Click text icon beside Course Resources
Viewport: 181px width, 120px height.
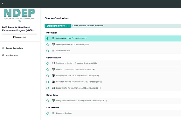[53, 51]
